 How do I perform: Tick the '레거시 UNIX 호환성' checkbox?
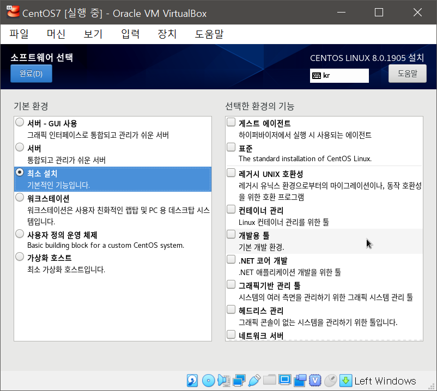(x=231, y=173)
